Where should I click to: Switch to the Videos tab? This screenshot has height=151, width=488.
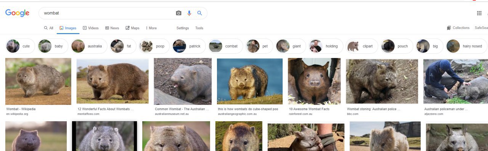point(91,28)
